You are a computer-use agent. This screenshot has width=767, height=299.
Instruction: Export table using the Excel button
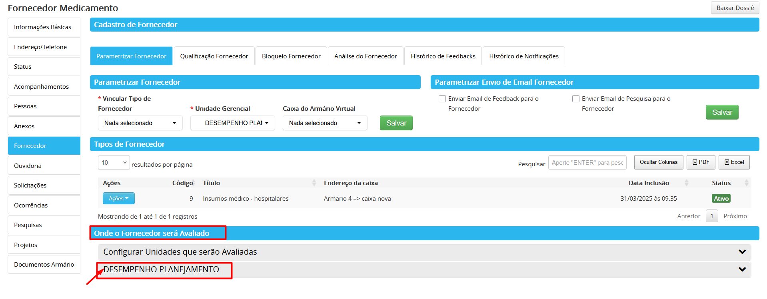[734, 162]
